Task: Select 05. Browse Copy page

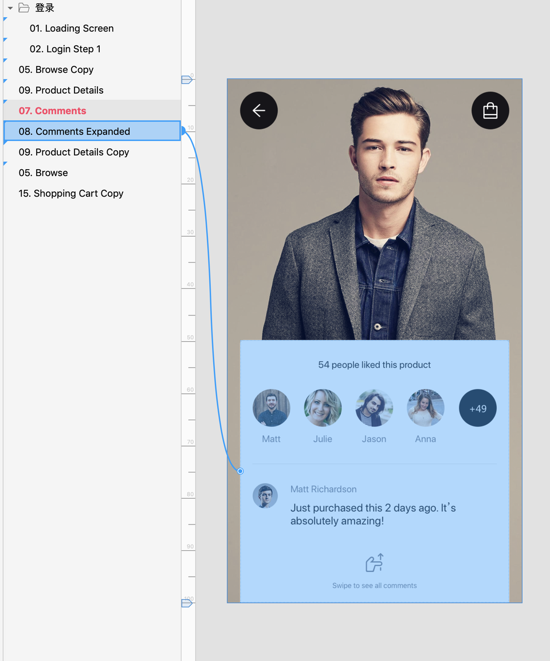Action: click(56, 70)
